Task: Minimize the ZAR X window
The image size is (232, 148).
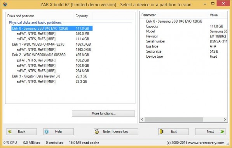Action: click(205, 4)
